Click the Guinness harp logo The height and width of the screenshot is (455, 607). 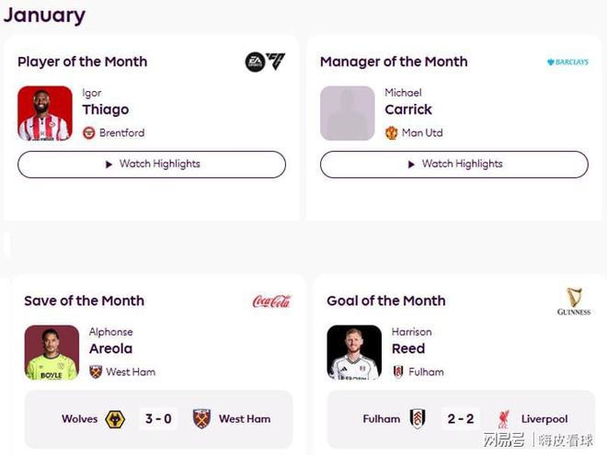[574, 301]
